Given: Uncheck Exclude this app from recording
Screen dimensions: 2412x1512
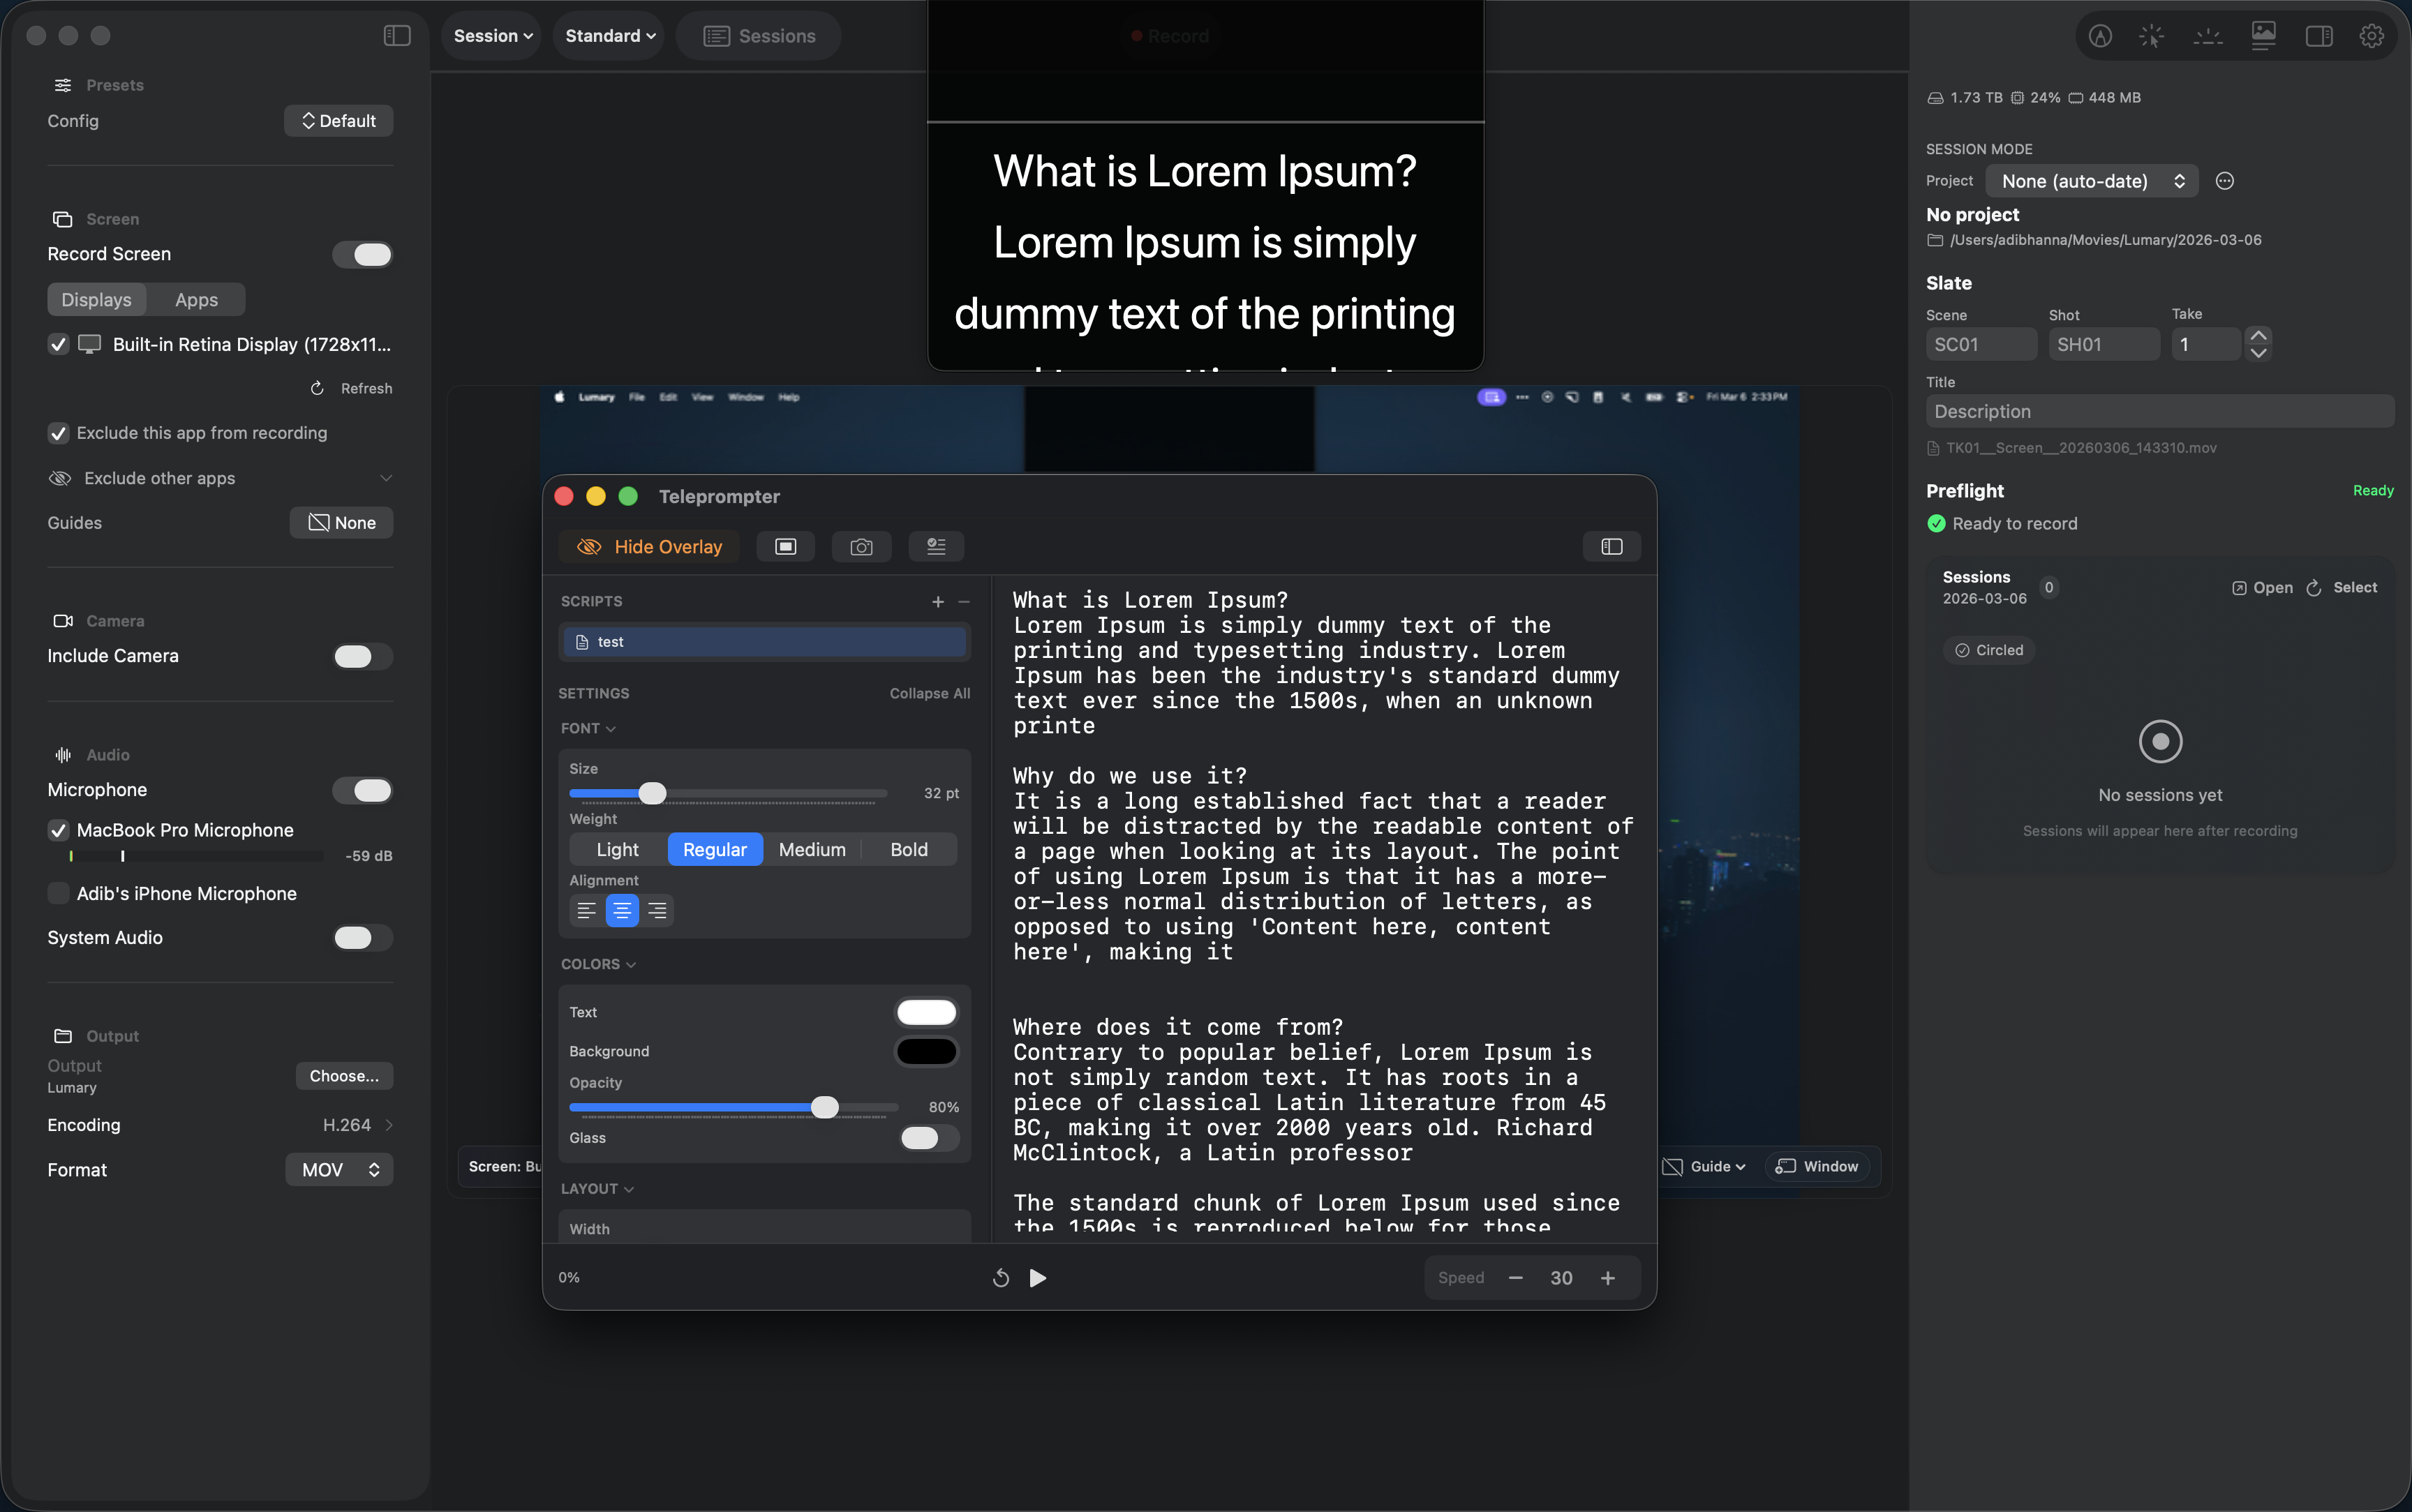Looking at the screenshot, I should tap(58, 433).
